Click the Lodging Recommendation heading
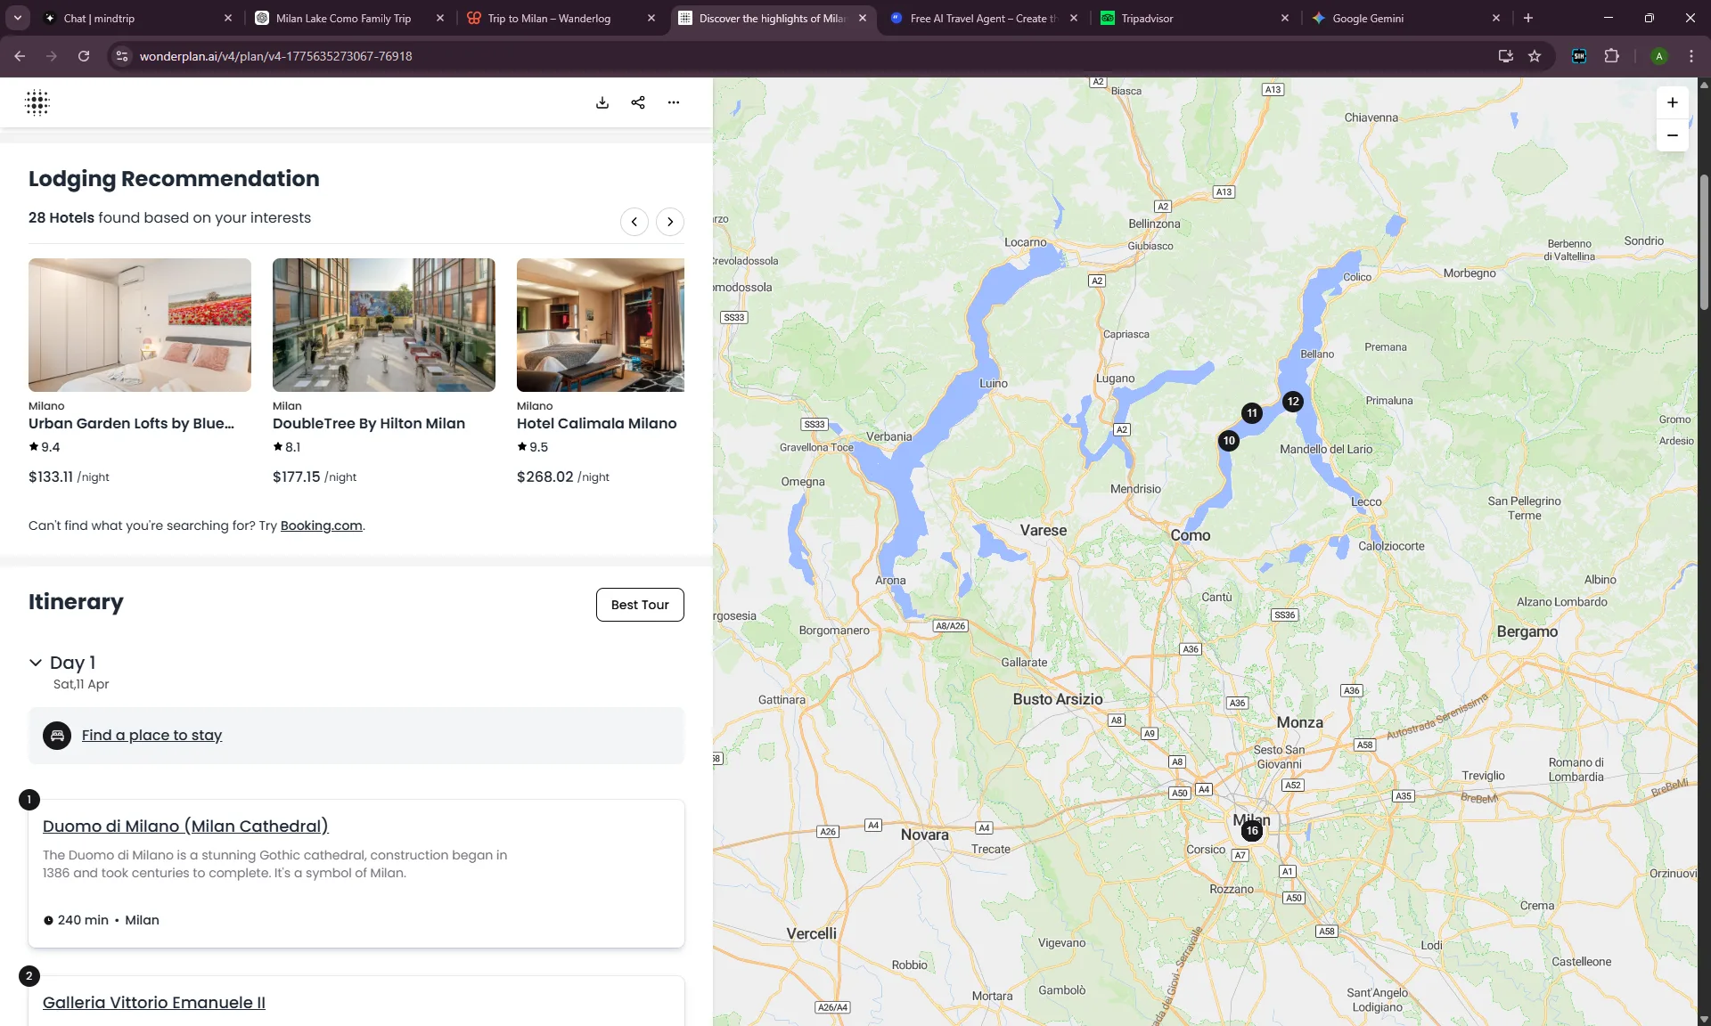1711x1026 pixels. [174, 178]
